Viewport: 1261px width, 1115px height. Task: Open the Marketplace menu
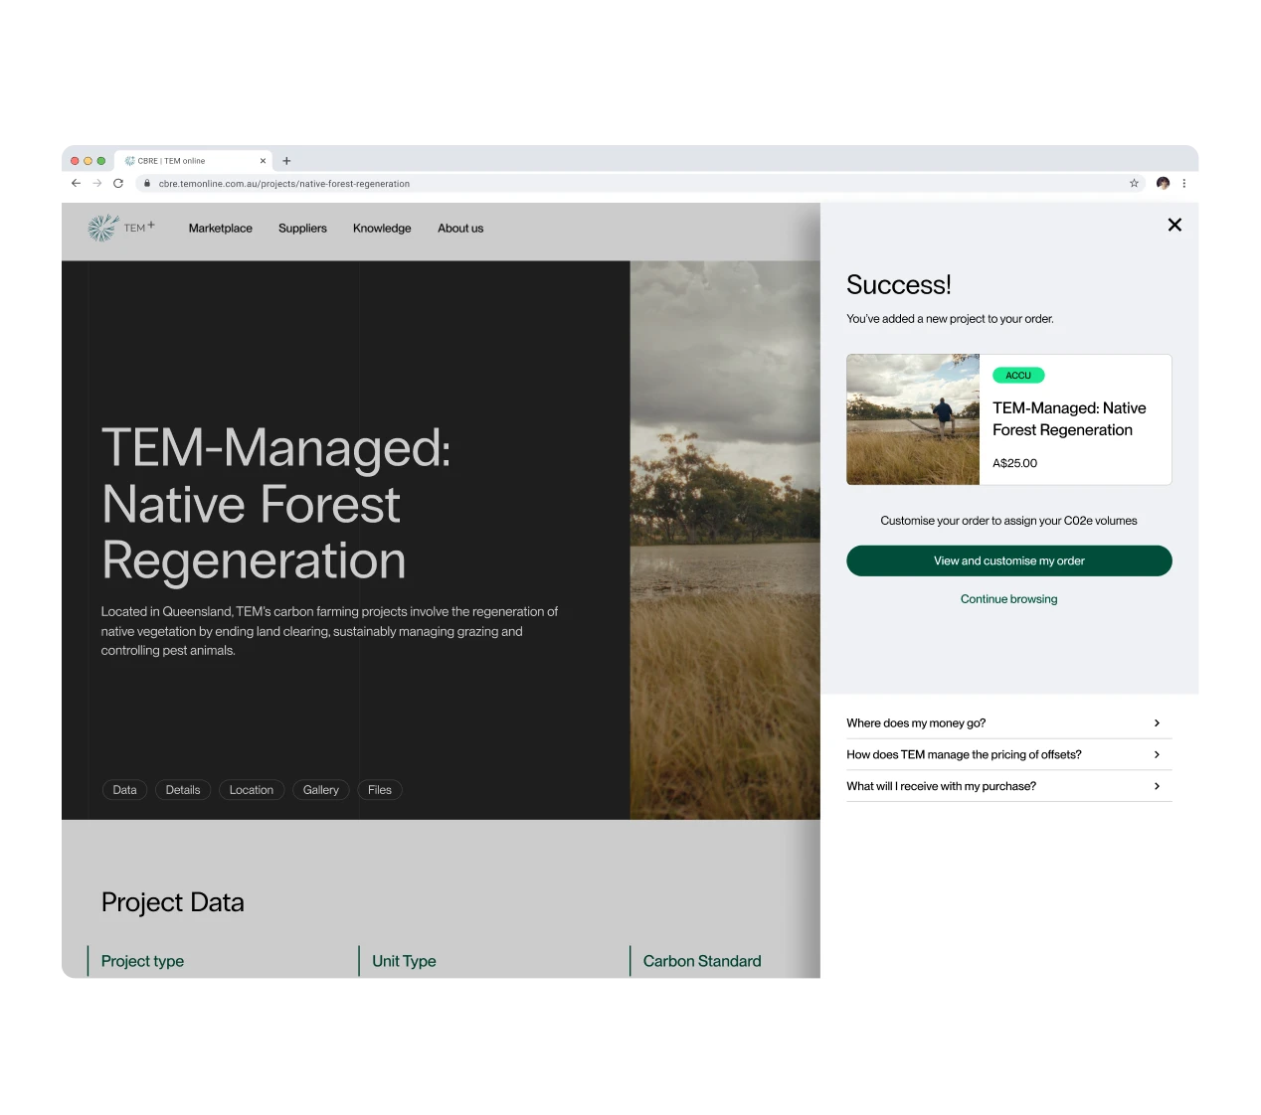[x=221, y=228]
